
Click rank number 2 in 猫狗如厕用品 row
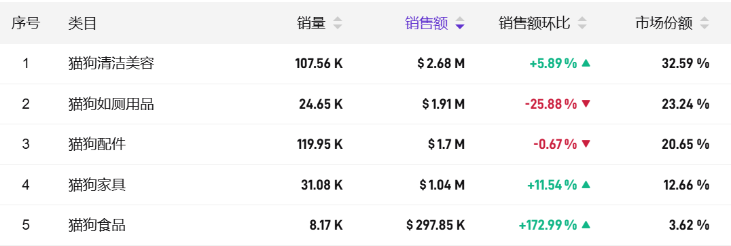pos(26,104)
